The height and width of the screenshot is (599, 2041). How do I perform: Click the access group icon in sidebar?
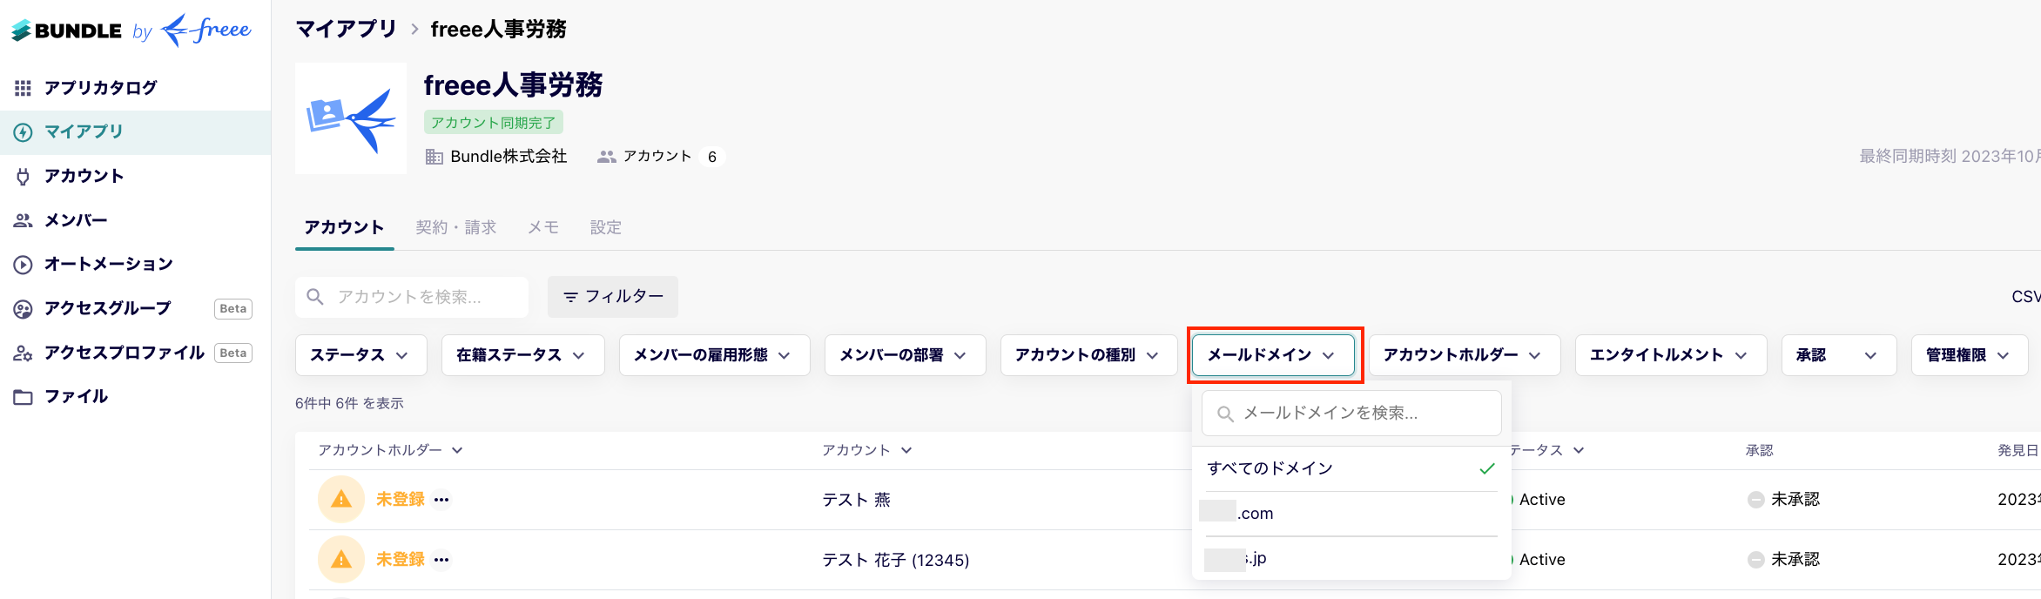coord(24,309)
